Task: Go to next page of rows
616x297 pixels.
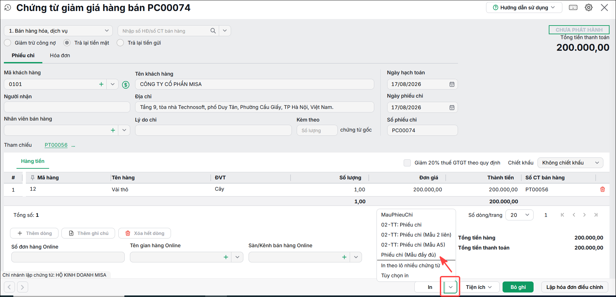Action: [584, 215]
